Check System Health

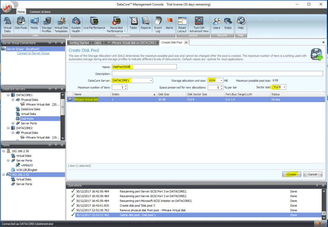coord(76,24)
